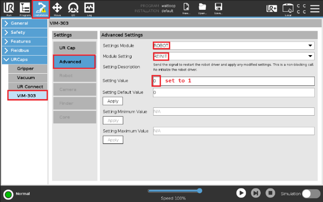The width and height of the screenshot is (323, 202).
Task: Select Gripper under URCaps
Action: click(x=28, y=69)
